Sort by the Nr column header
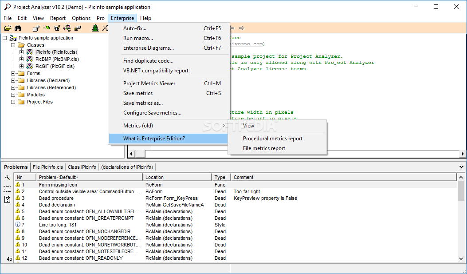Screen dimensions: 467x274 click(x=25, y=177)
